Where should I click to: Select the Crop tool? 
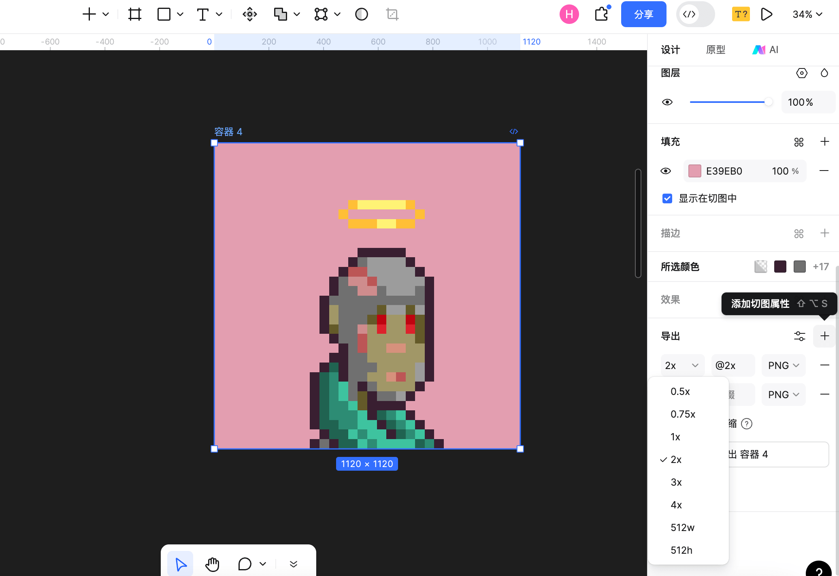pos(392,14)
